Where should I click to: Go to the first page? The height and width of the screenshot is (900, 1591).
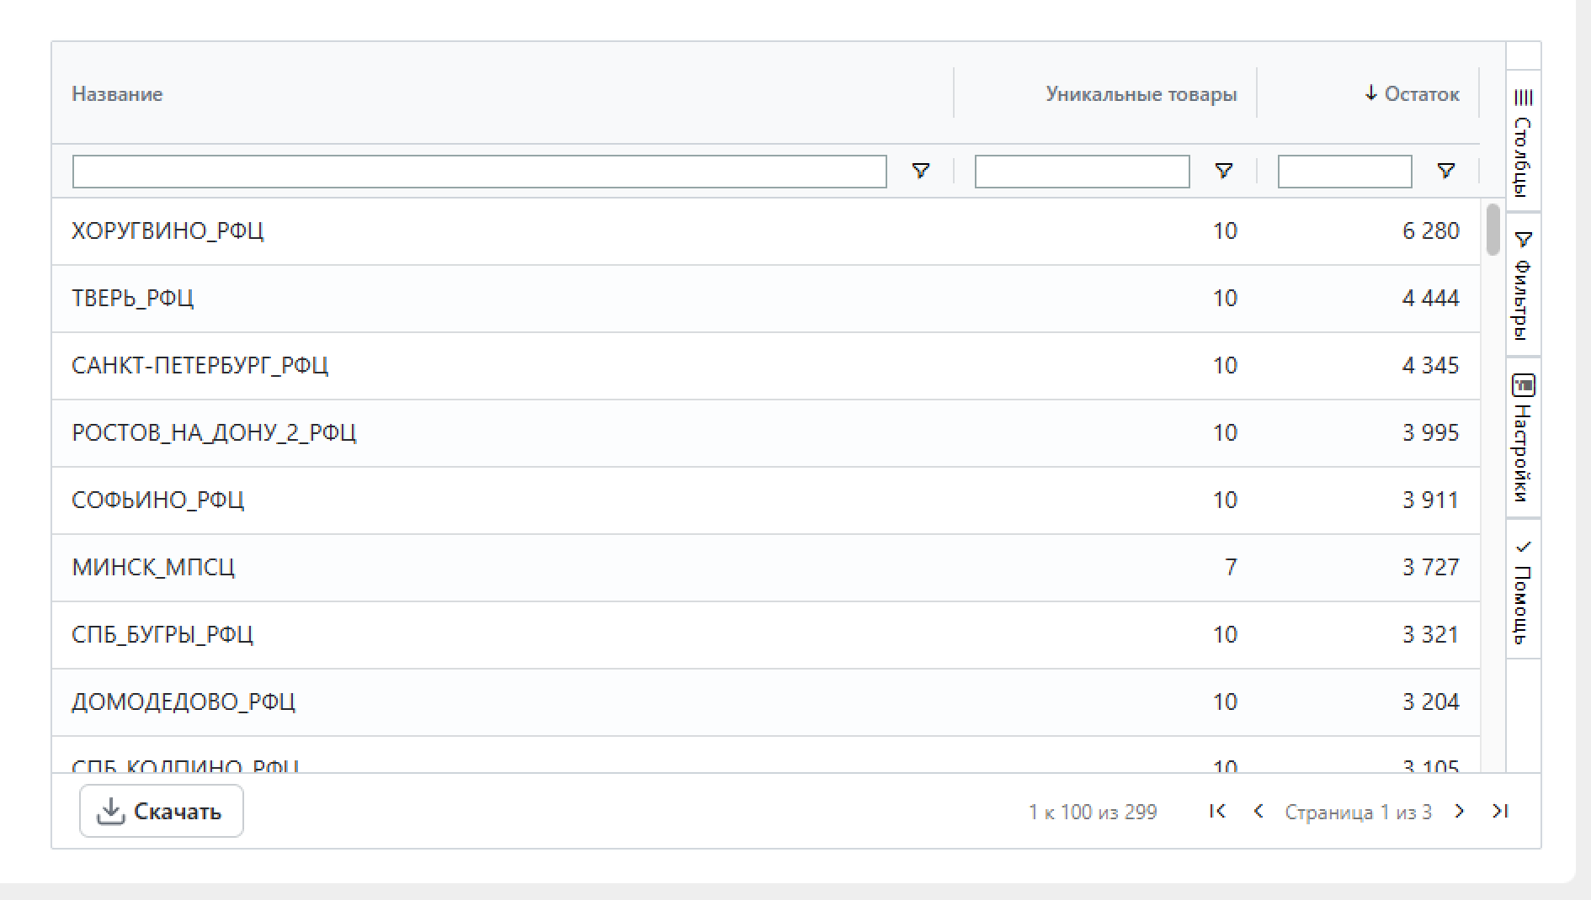pos(1217,811)
